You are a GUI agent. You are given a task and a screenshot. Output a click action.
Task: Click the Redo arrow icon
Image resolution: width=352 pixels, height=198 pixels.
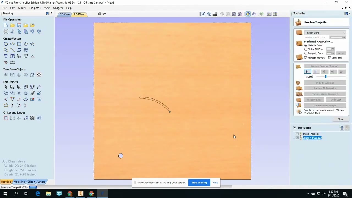[39, 32]
